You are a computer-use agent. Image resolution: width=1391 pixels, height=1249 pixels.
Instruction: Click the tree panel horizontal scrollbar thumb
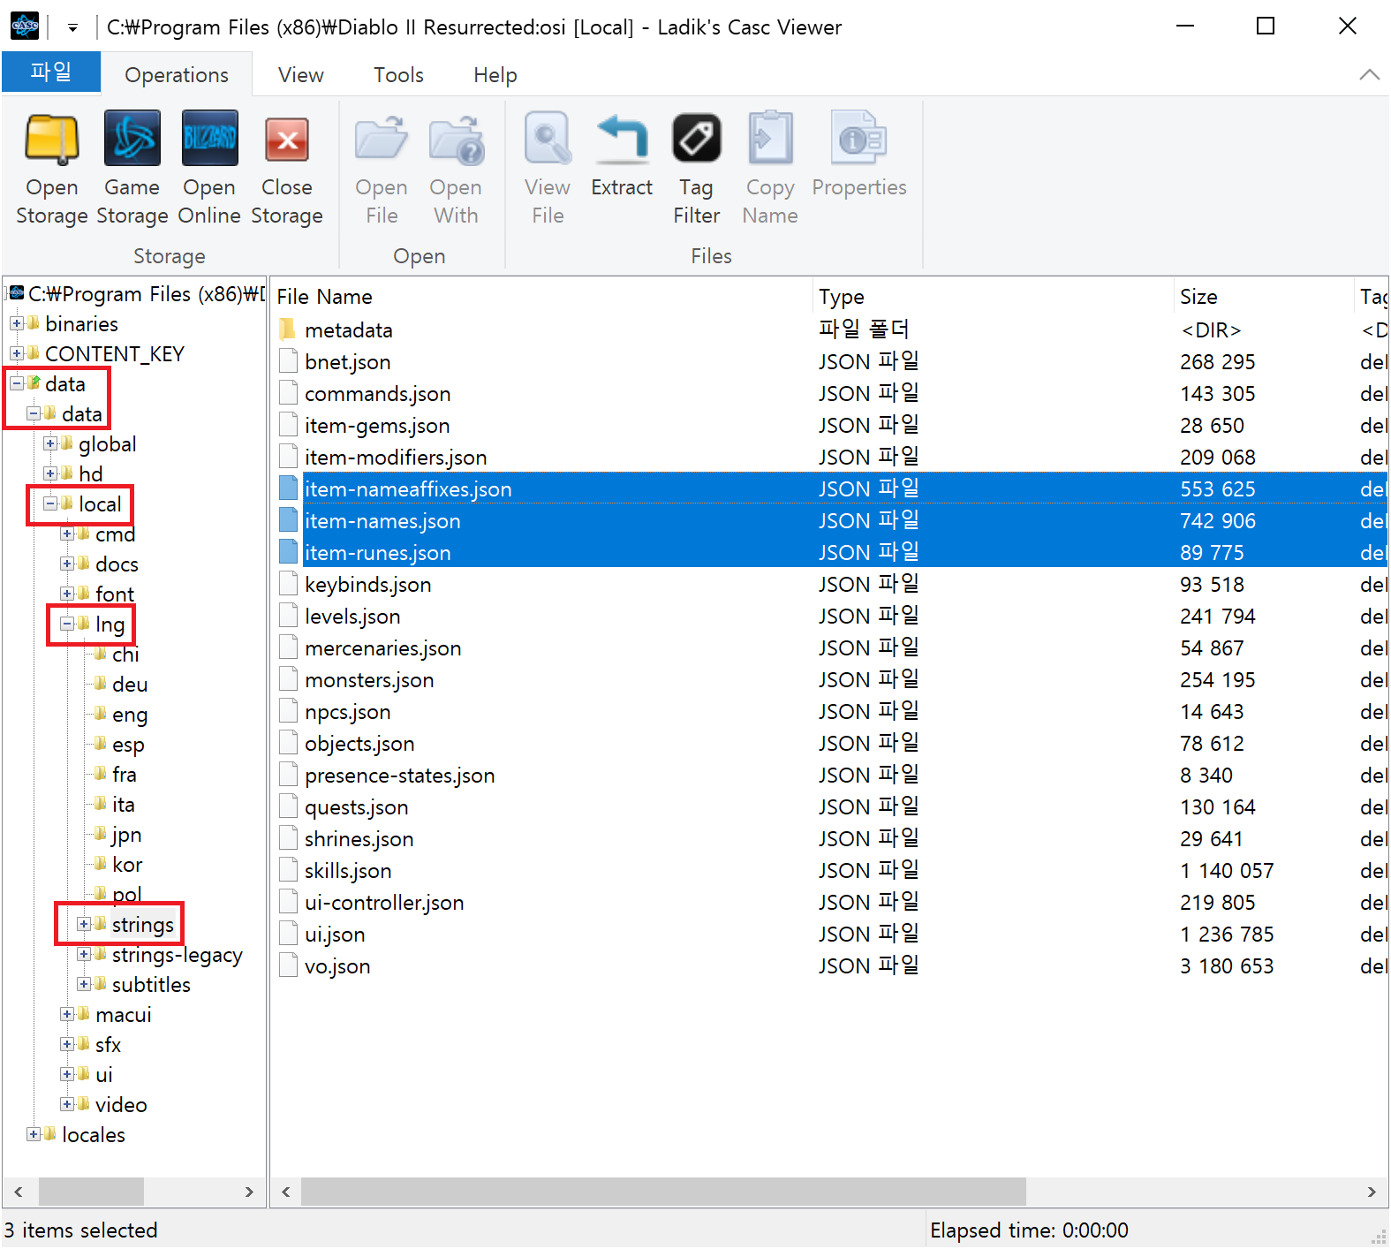point(91,1192)
